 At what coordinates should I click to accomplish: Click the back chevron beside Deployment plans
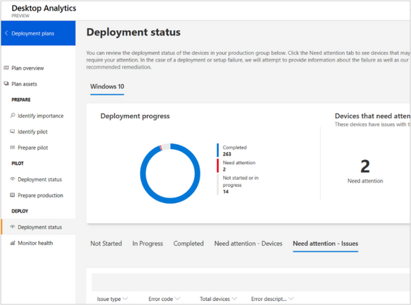[x=6, y=34]
